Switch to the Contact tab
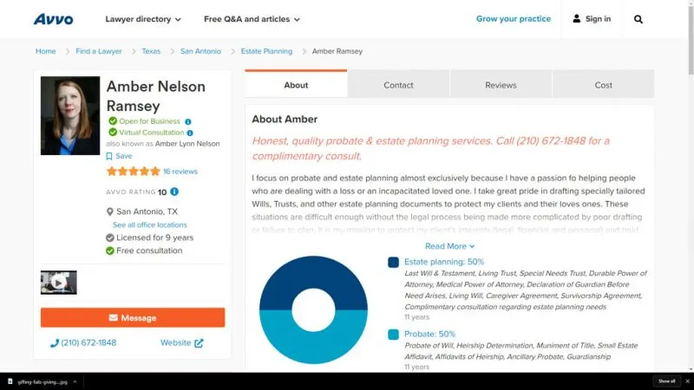Viewport: 694px width, 390px height. point(398,85)
